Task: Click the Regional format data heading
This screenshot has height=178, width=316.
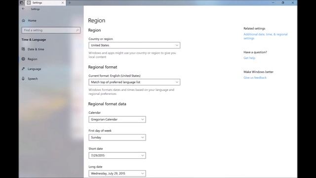Action: click(x=107, y=104)
